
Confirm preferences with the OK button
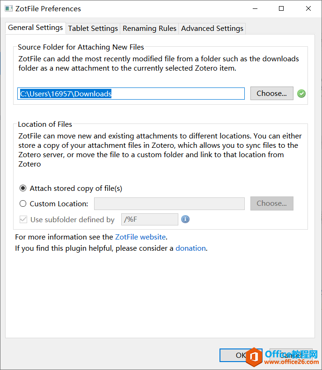(241, 355)
